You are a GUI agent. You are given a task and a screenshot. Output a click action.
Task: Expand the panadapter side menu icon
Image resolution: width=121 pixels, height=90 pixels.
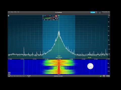9,16
